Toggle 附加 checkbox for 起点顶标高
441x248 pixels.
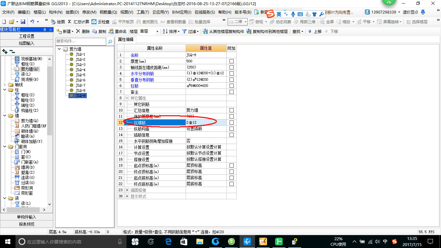pos(231,166)
